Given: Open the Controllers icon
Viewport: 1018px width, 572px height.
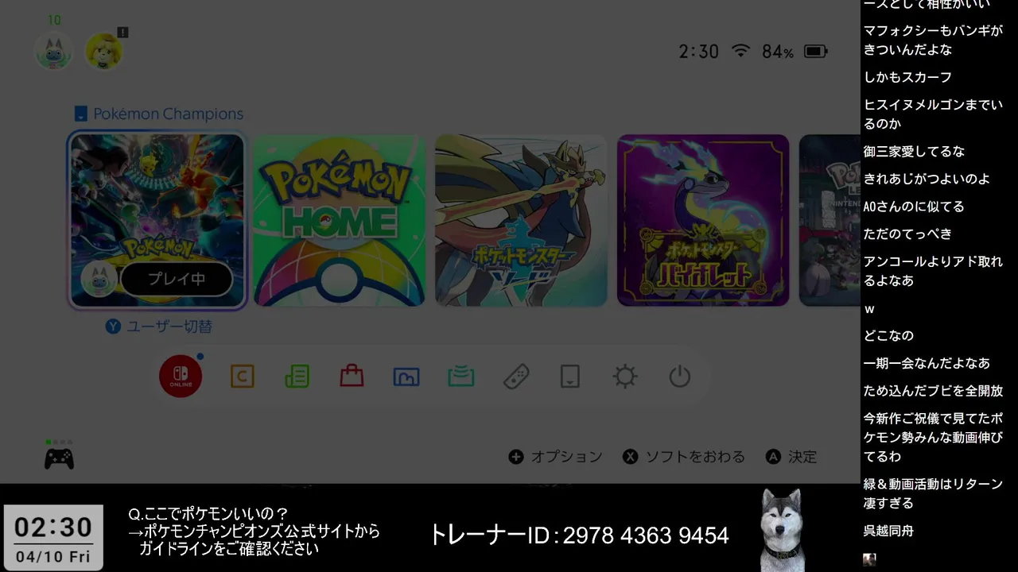Looking at the screenshot, I should 516,377.
